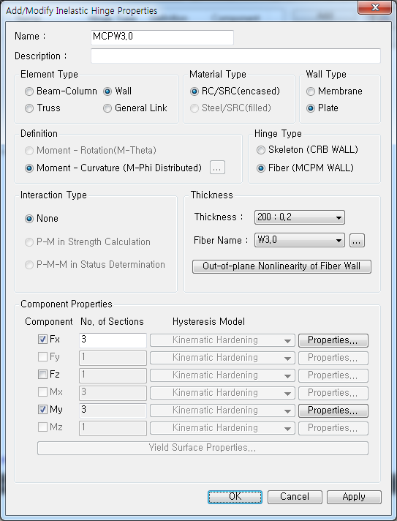The image size is (397, 521).
Task: Select Skeleton (CRB WALL) hinge type
Action: (261, 150)
